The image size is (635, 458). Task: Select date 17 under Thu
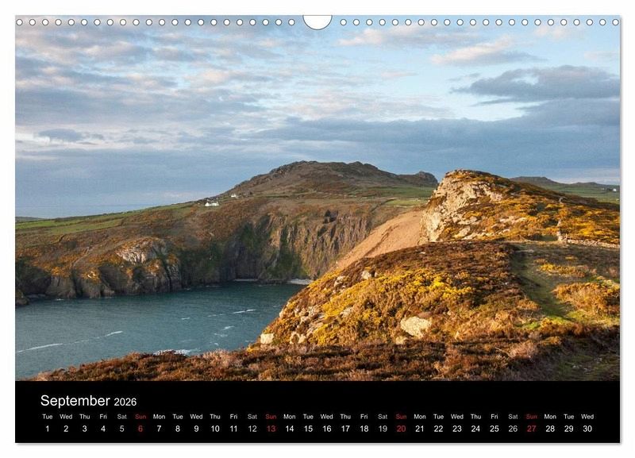coord(345,429)
